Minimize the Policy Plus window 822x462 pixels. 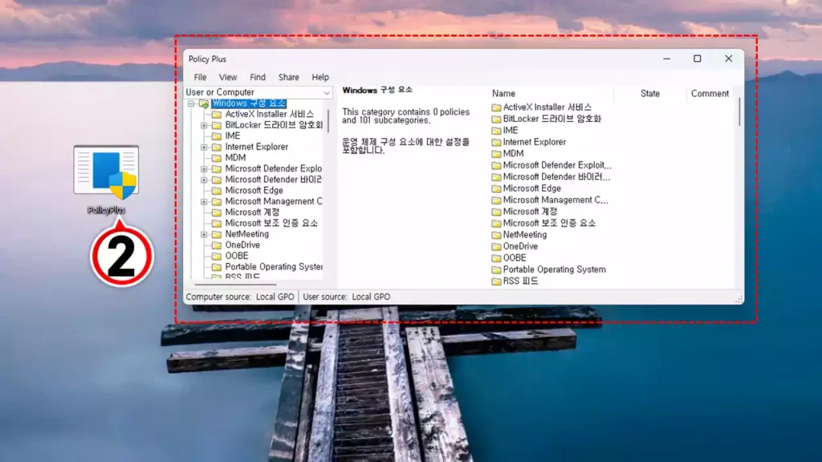[667, 59]
